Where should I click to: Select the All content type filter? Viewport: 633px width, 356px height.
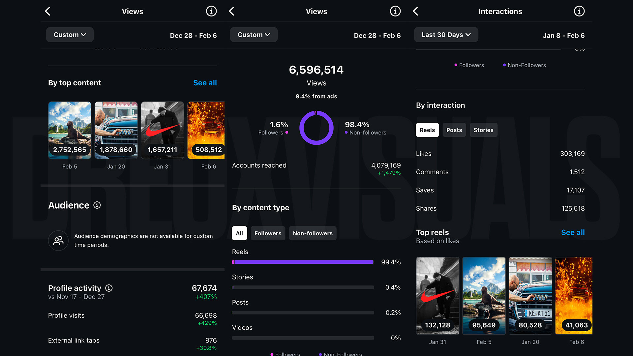239,233
